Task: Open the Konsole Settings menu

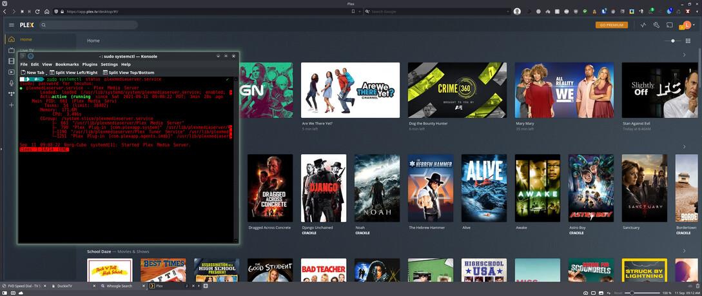Action: click(109, 64)
